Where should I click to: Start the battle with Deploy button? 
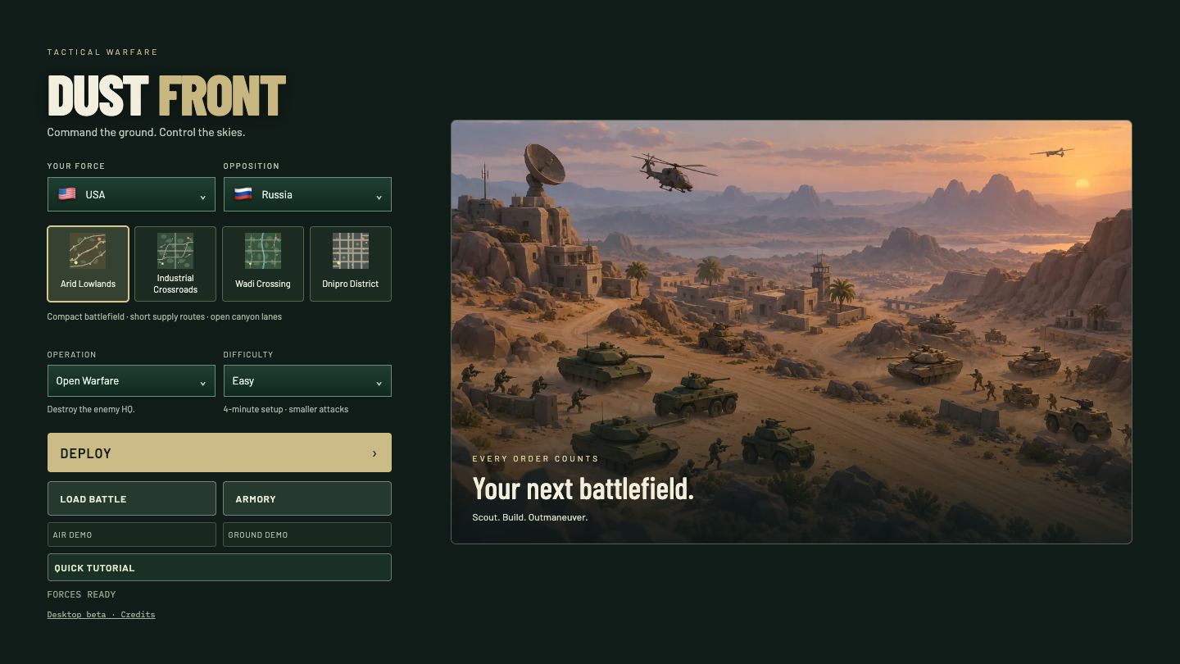pos(220,453)
